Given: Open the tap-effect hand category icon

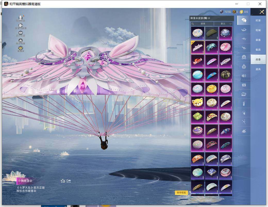Looking at the screenshot, I should tap(244, 112).
